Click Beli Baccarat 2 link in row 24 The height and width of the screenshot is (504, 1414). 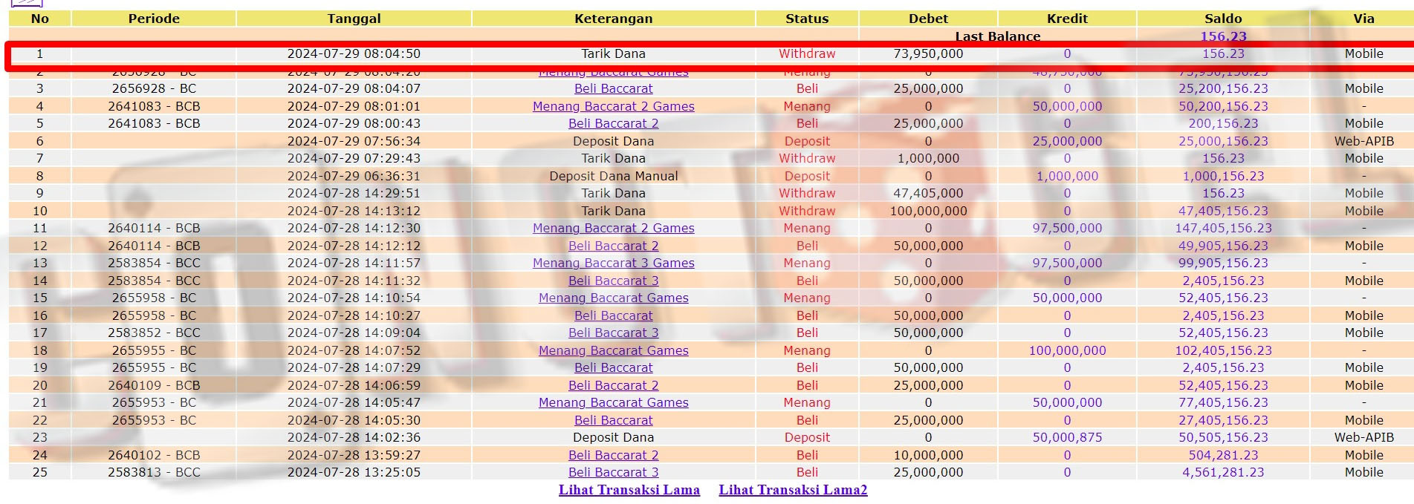pos(613,455)
